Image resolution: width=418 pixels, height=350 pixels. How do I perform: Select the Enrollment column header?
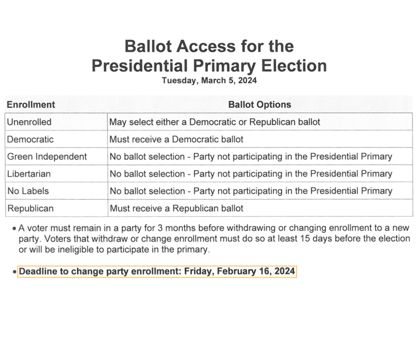click(31, 105)
